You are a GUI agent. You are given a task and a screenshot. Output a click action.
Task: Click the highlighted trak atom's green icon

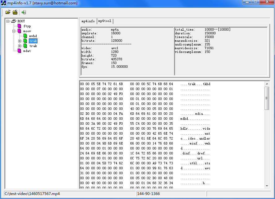point(25,41)
